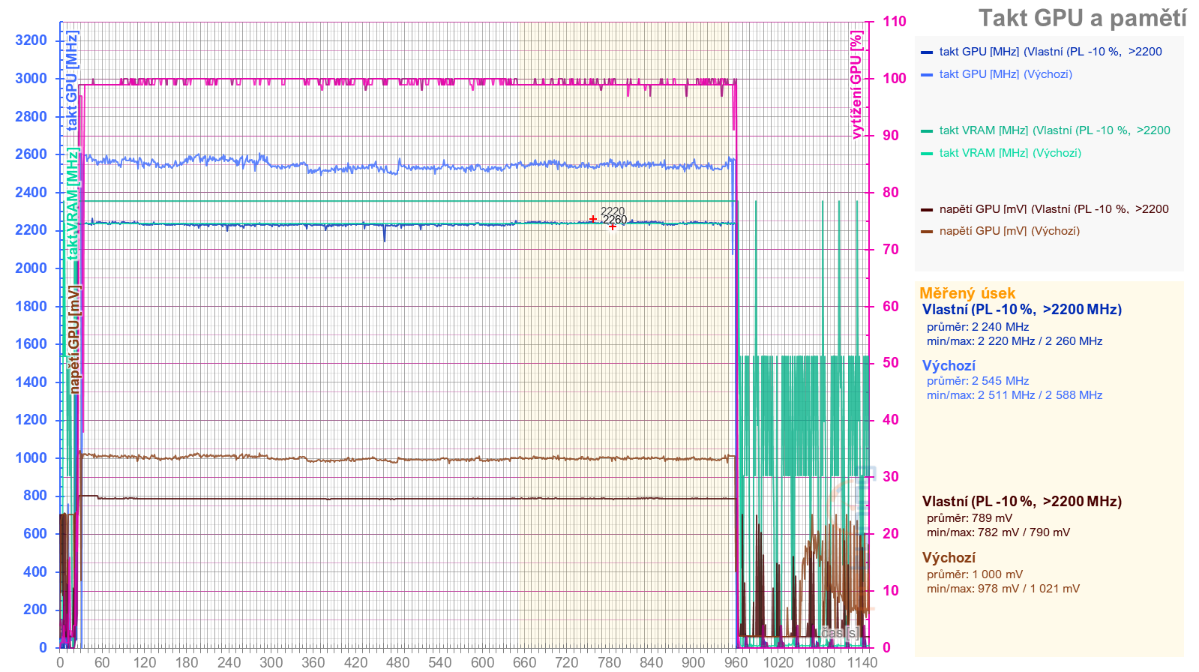Screen dimensions: 1199x672
Task: Click 'min/max: 782 mV / 790 mV'
Action: (x=998, y=532)
